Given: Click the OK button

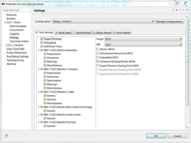Looking at the screenshot, I should pyautogui.click(x=156, y=136).
